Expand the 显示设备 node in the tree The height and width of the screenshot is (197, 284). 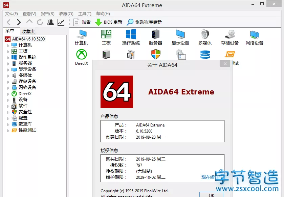(x=8, y=70)
